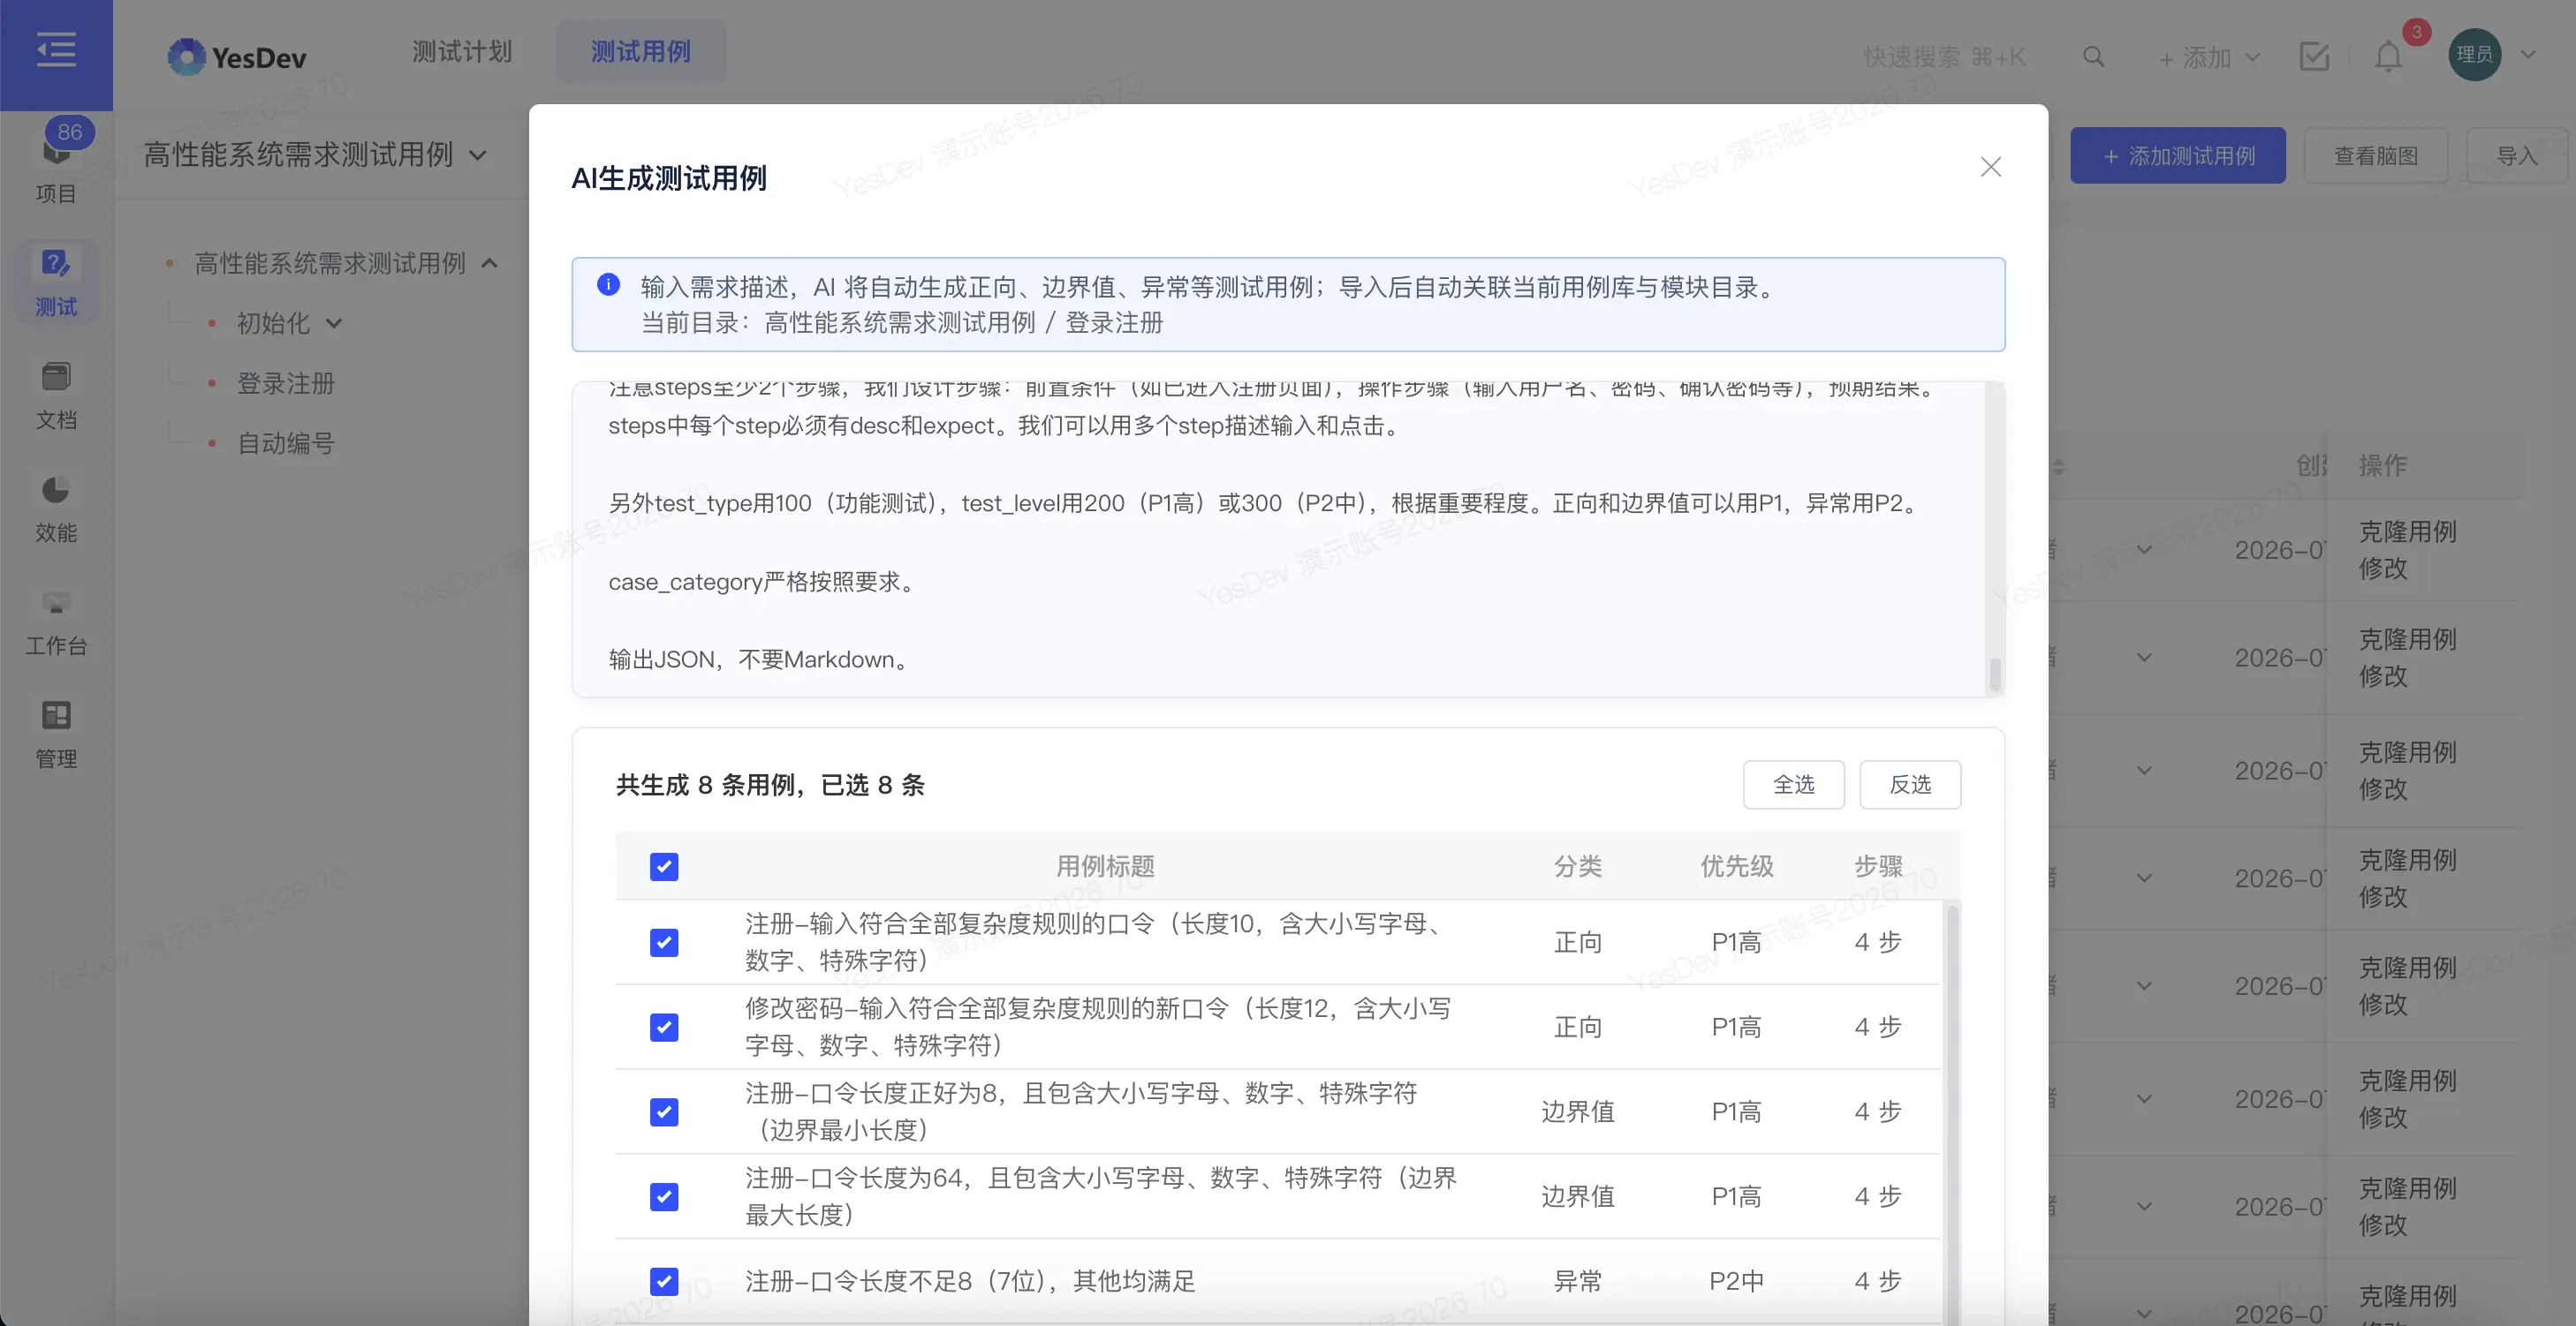Close the AI生成测试用例 dialog
Screen dimensions: 2576x1326
click(1990, 167)
